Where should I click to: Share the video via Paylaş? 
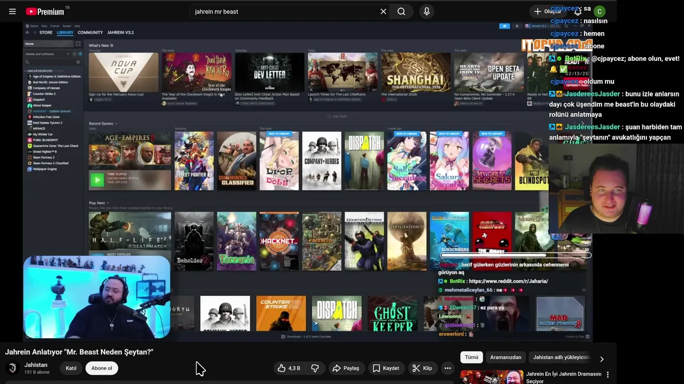346,368
